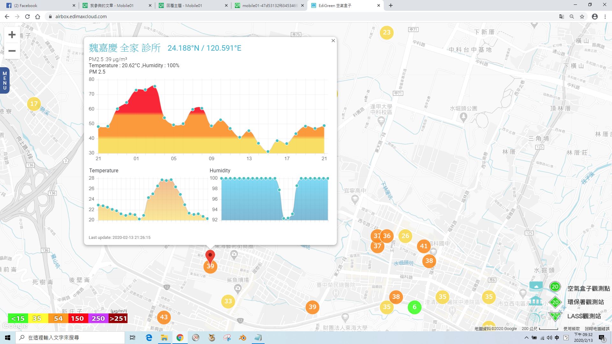This screenshot has height=344, width=612.
Task: Reload the current page
Action: coord(27,17)
